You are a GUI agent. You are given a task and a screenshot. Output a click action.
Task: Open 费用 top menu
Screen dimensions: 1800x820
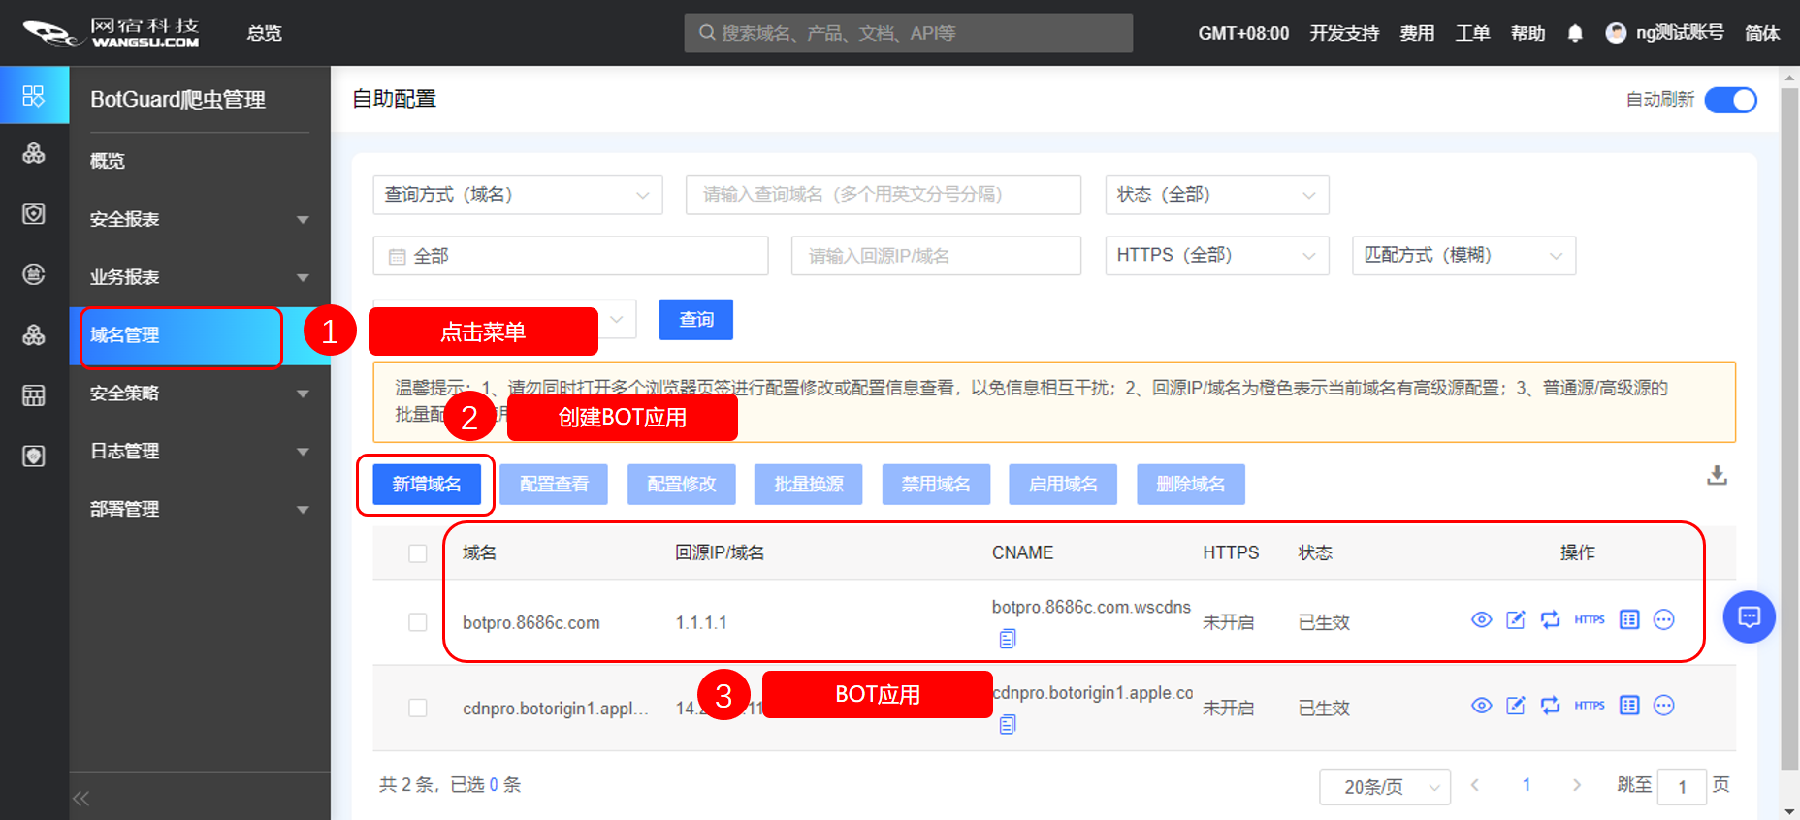tap(1417, 33)
